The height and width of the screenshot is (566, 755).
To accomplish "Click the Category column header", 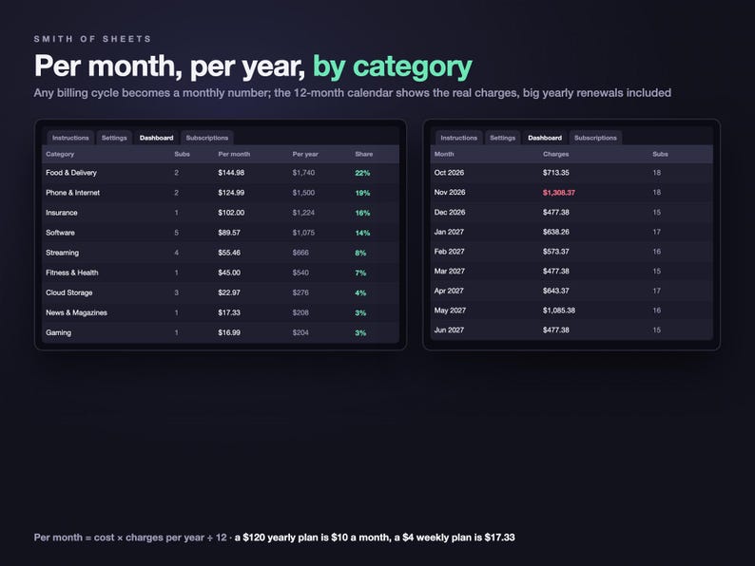I will pyautogui.click(x=60, y=154).
